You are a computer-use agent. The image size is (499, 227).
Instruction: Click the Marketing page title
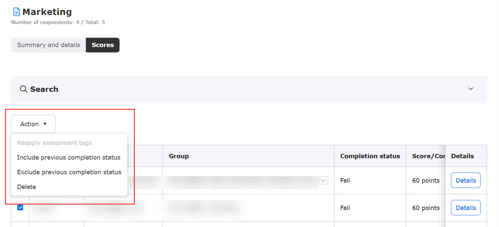(47, 12)
